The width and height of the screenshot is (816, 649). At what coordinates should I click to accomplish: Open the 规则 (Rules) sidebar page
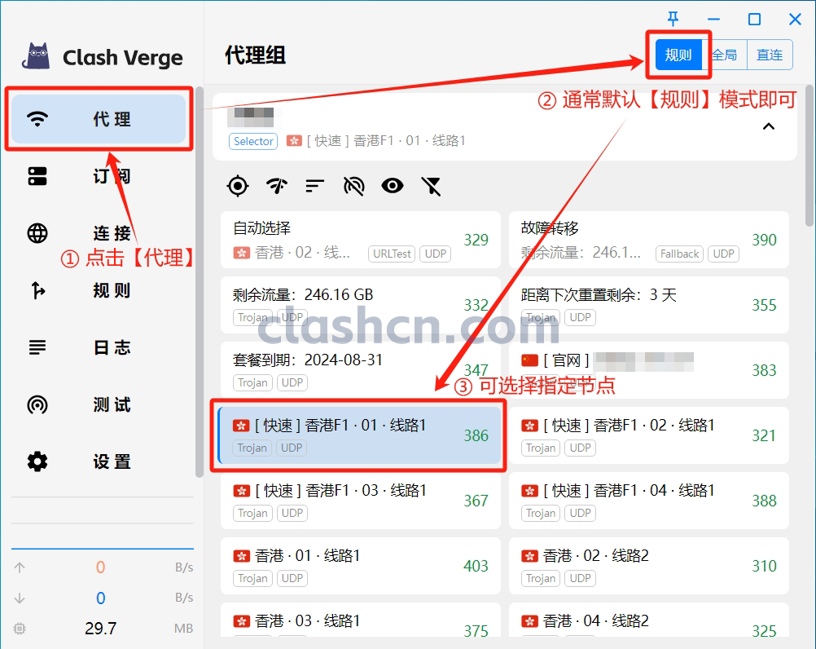[x=99, y=290]
